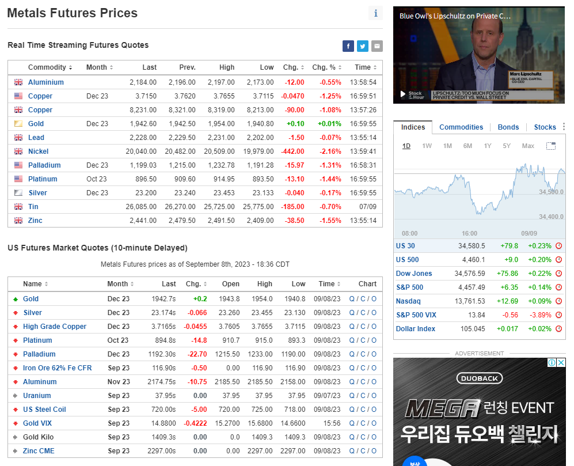Screen dimensions: 574x466
Task: Click the down arrow icon beside Silver delayed quote
Action: click(x=16, y=313)
